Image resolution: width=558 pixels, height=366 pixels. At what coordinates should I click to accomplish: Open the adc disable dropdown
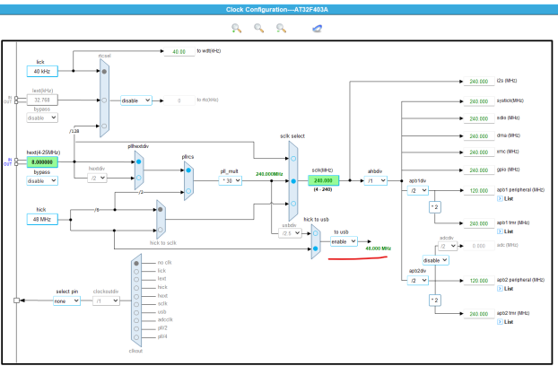coord(437,259)
